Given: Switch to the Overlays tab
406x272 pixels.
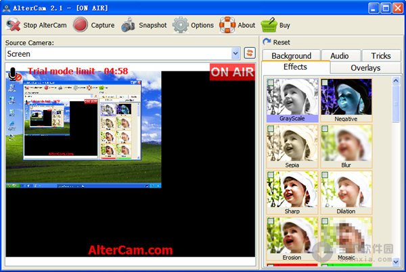Looking at the screenshot, I should pyautogui.click(x=365, y=67).
